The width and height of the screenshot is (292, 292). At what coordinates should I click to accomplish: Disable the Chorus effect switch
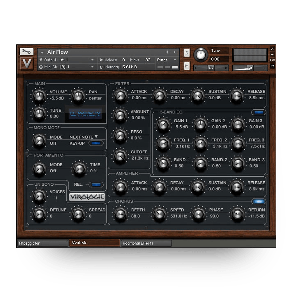click(258, 202)
